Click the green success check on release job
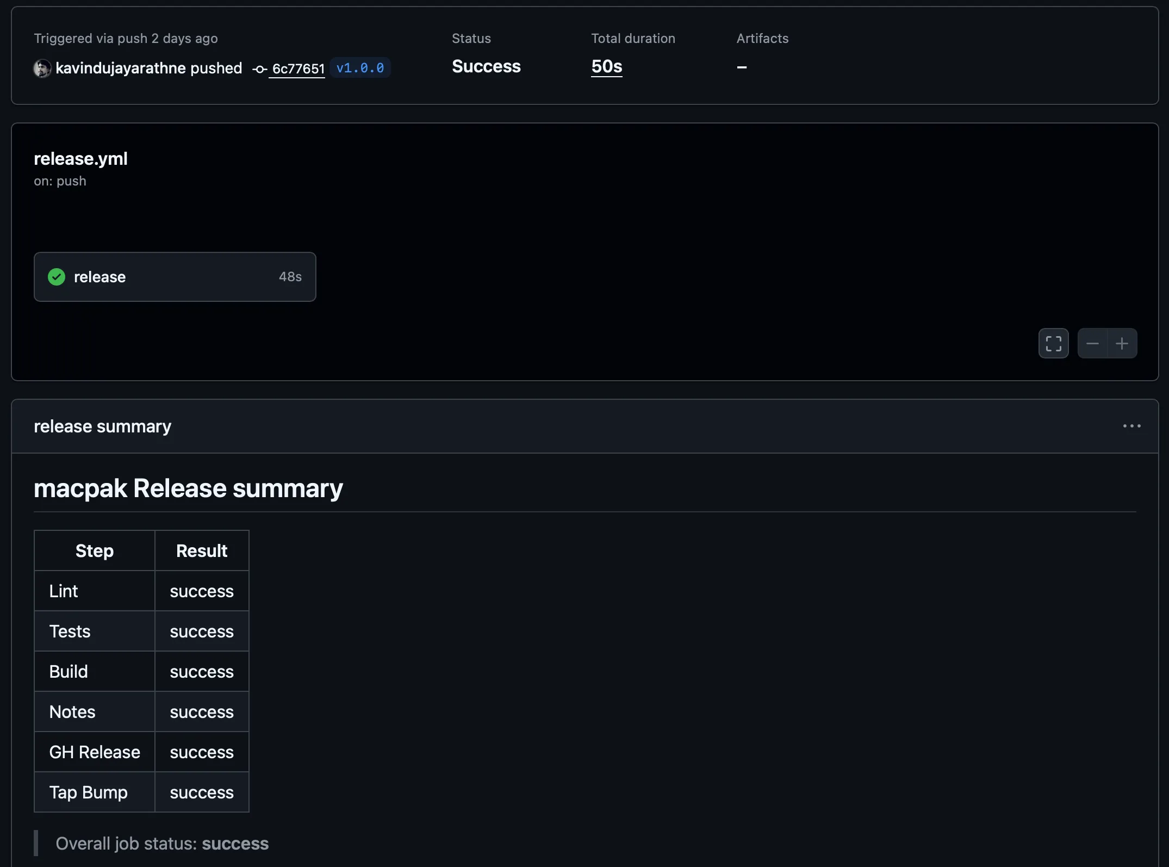The image size is (1169, 867). 57,277
